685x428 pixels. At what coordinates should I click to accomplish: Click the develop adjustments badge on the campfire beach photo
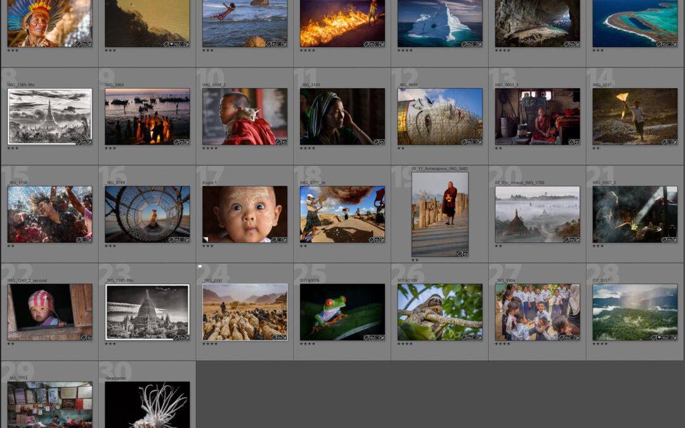click(x=186, y=142)
